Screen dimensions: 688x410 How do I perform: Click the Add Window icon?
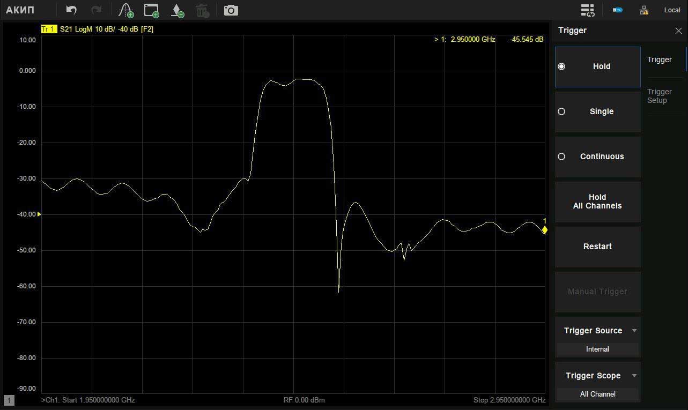[152, 10]
